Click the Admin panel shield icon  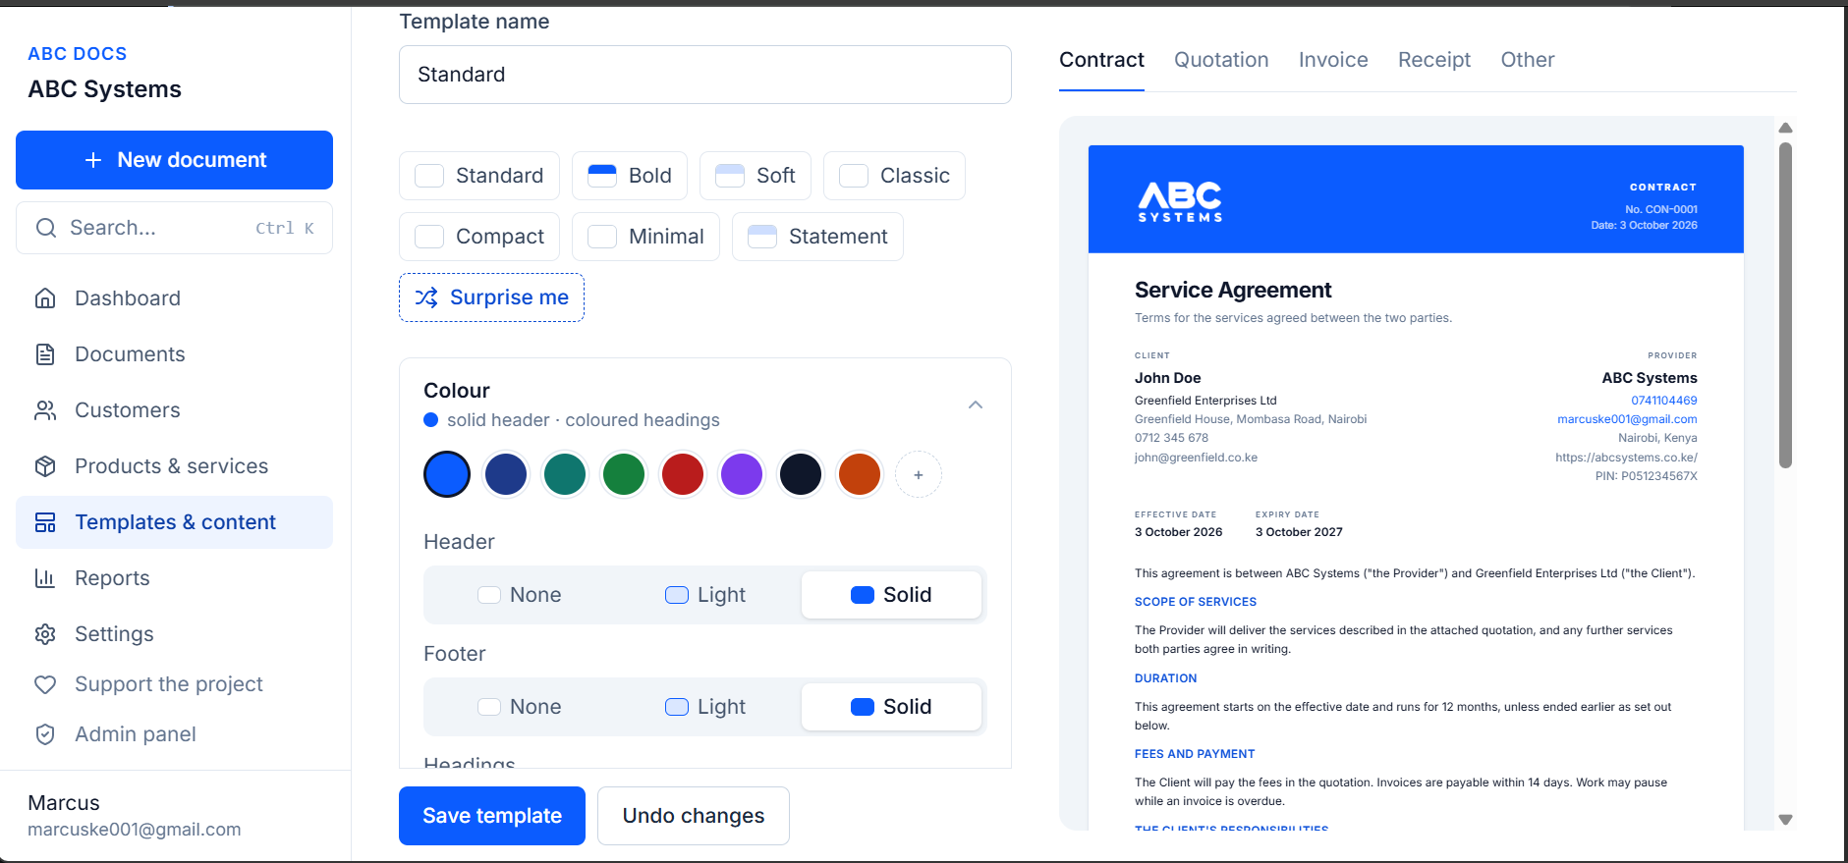[45, 734]
